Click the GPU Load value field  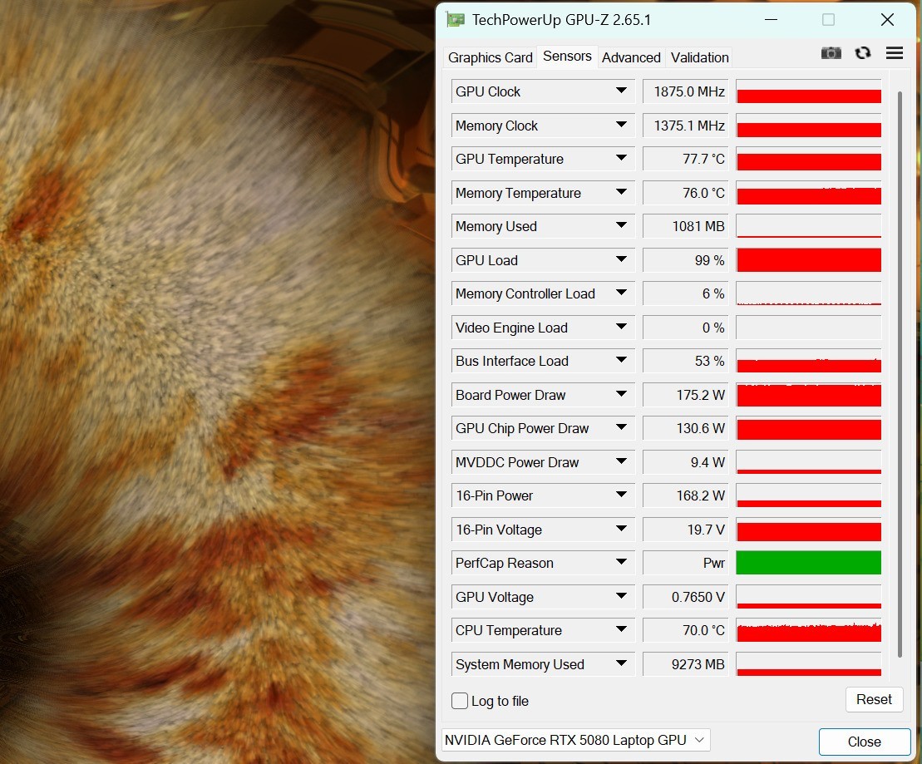(685, 260)
